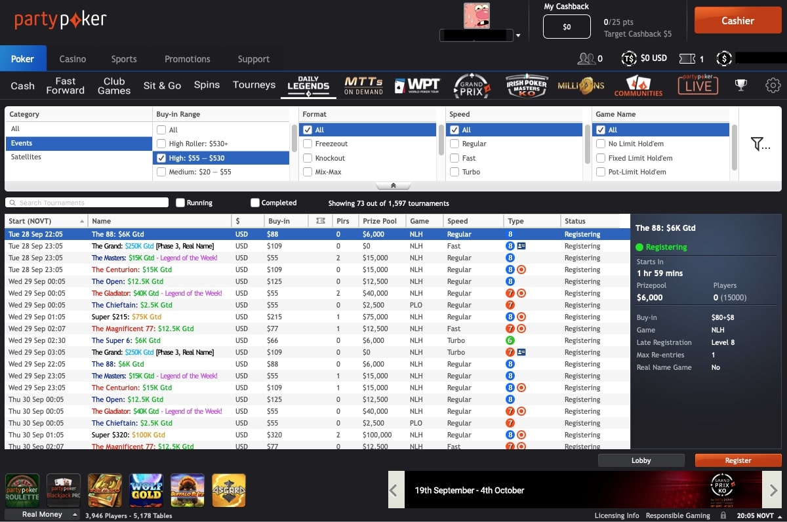The image size is (787, 522).
Task: Launch the Buffalo Blitz slot game
Action: 188,491
